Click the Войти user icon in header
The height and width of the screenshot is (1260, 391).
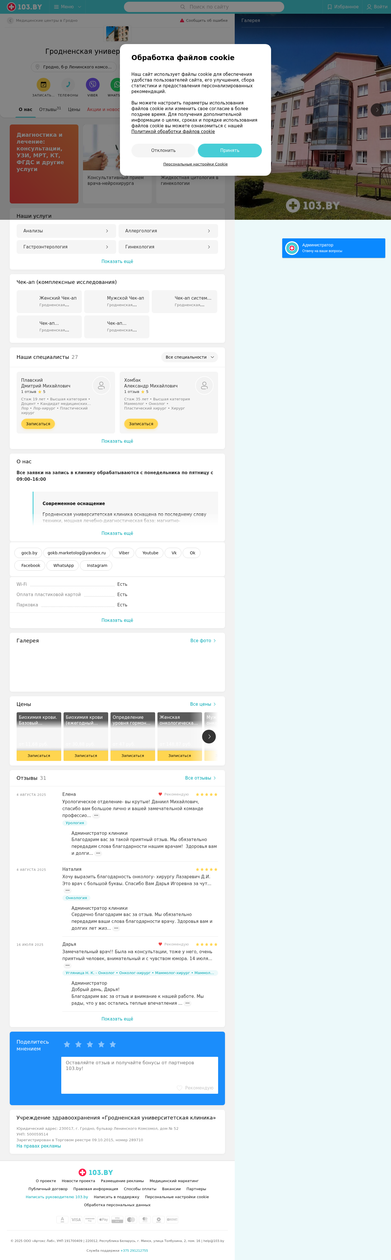point(369,7)
